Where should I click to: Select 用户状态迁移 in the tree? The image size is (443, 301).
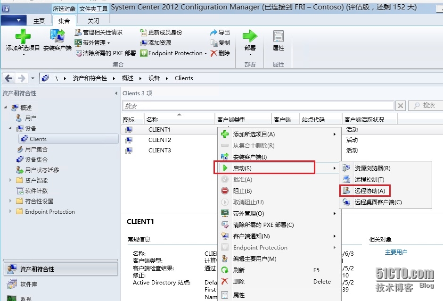42,170
